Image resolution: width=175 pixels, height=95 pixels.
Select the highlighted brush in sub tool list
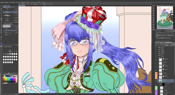pyautogui.click(x=10, y=12)
